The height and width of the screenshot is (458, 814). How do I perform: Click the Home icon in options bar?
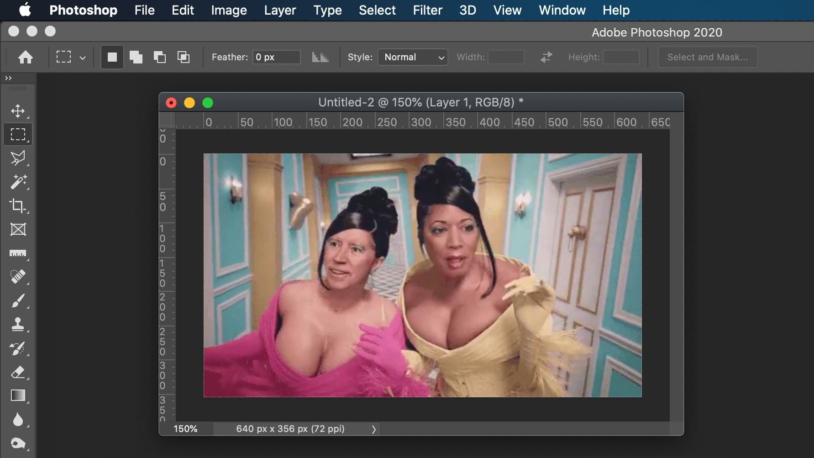(26, 57)
